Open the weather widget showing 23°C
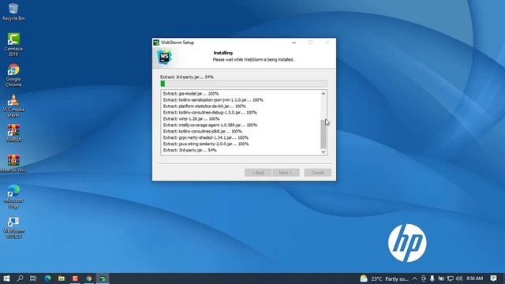 [384, 278]
